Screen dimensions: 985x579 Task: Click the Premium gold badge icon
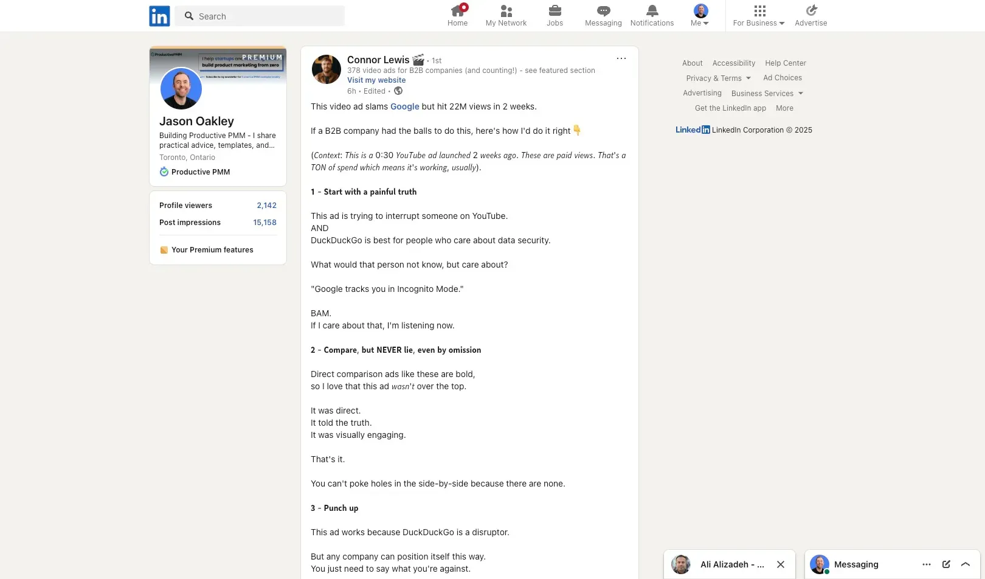pyautogui.click(x=164, y=250)
